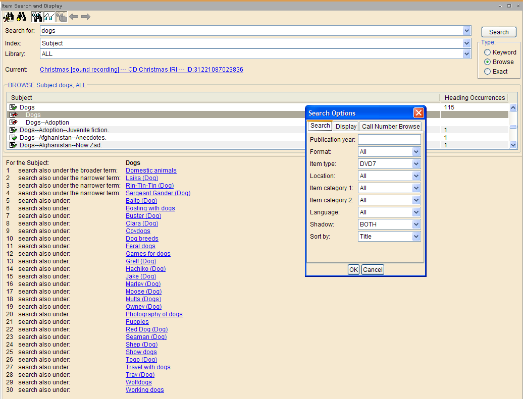Click the icon on the highlighted Dogs row

pyautogui.click(x=13, y=115)
